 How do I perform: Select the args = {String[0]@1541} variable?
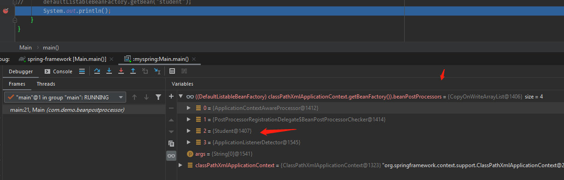coord(371,153)
